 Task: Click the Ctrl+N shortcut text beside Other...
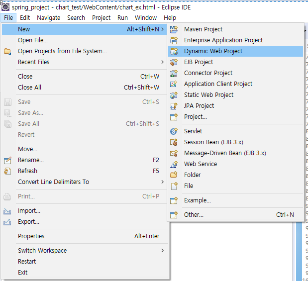285,215
